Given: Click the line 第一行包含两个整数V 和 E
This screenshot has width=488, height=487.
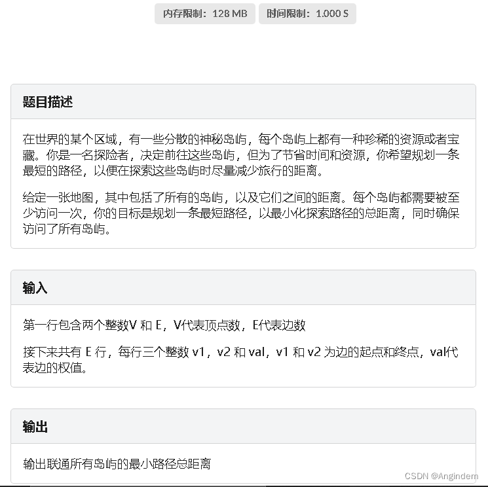Looking at the screenshot, I should pos(164,325).
